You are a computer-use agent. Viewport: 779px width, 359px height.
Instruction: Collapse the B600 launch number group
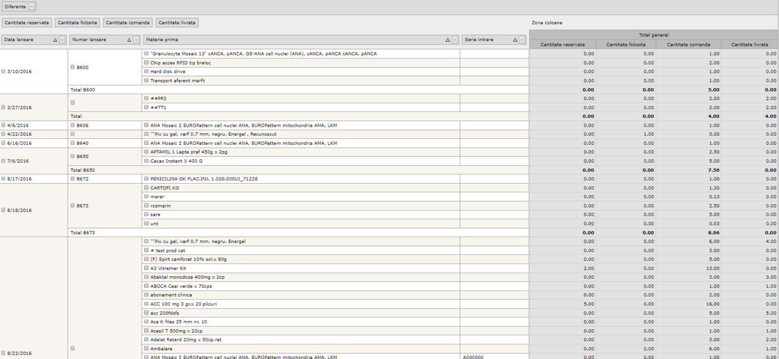[x=73, y=67]
